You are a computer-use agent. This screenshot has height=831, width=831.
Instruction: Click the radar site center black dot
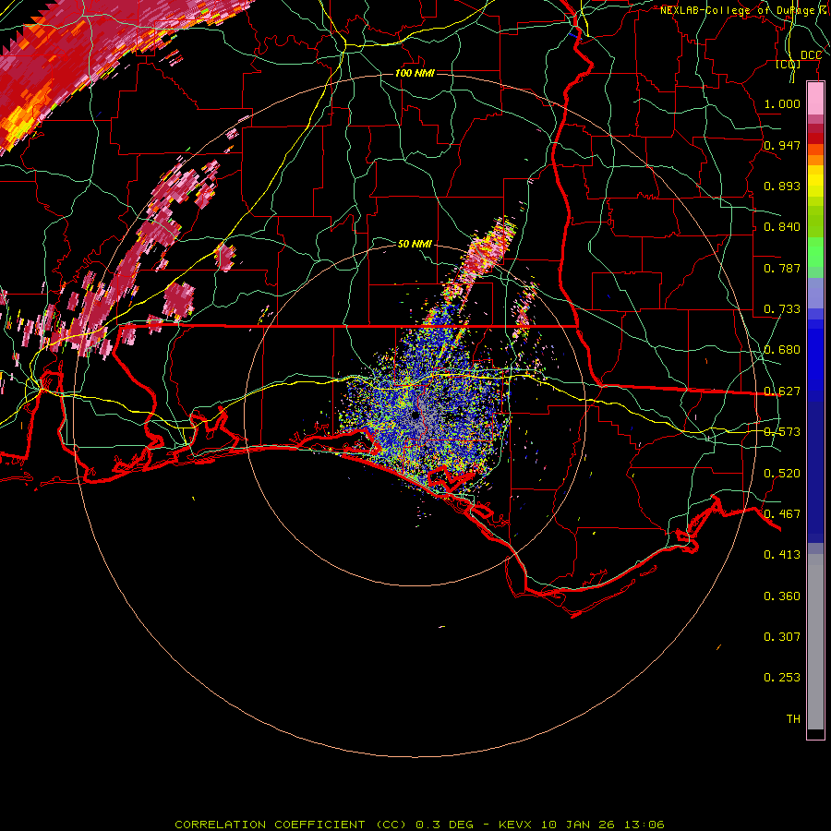[x=415, y=415]
